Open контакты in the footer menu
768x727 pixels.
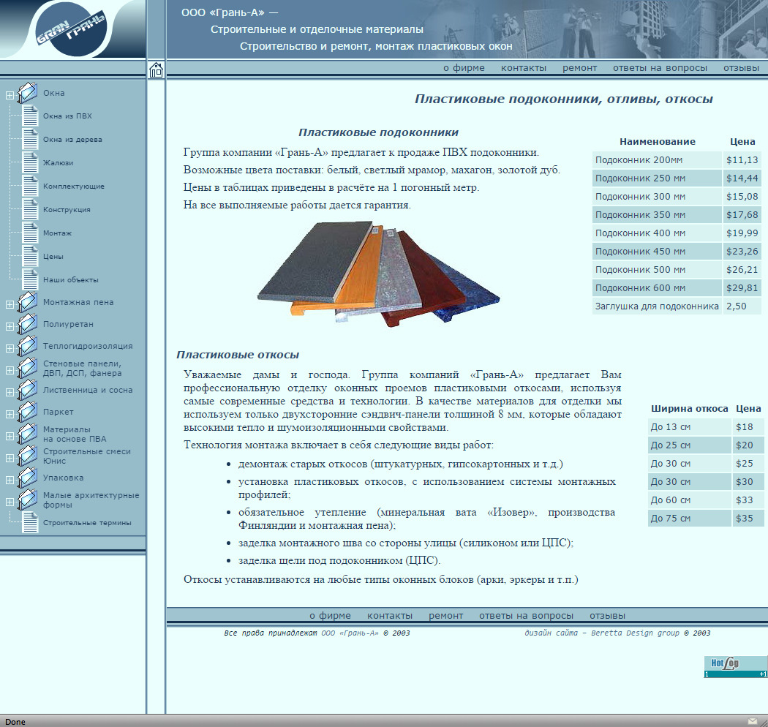click(x=390, y=616)
